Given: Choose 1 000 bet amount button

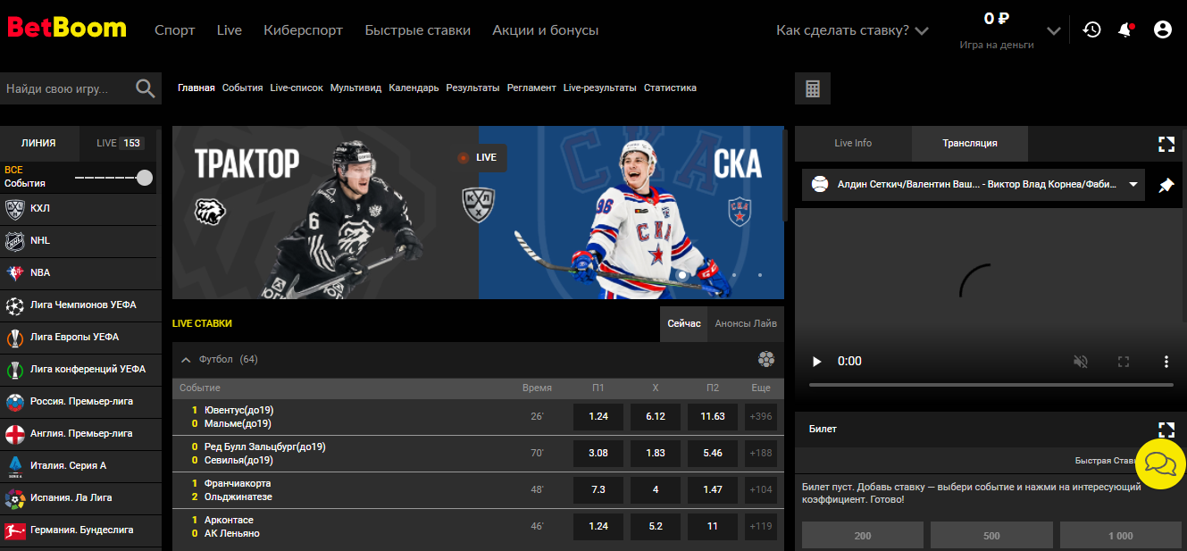Looking at the screenshot, I should point(1120,536).
